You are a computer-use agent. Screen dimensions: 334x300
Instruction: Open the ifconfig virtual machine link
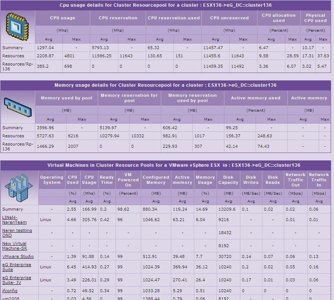click(x=10, y=291)
